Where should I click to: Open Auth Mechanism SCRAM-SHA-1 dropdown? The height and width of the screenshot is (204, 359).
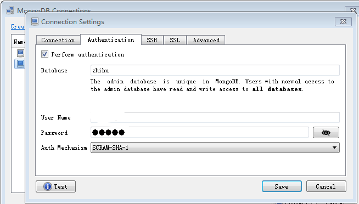click(x=215, y=148)
